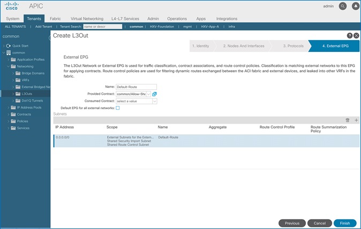Click the Tenant Search input field
The height and width of the screenshot is (229, 361).
[x=103, y=27]
